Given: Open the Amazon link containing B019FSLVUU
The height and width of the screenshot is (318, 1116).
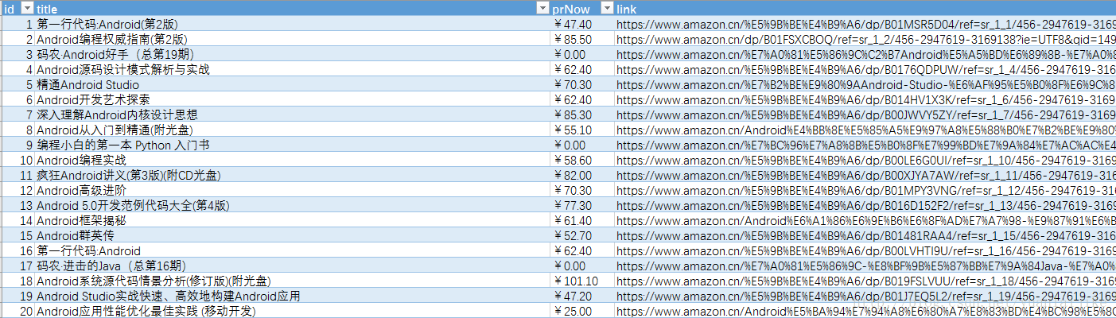Looking at the screenshot, I should pyautogui.click(x=865, y=281).
